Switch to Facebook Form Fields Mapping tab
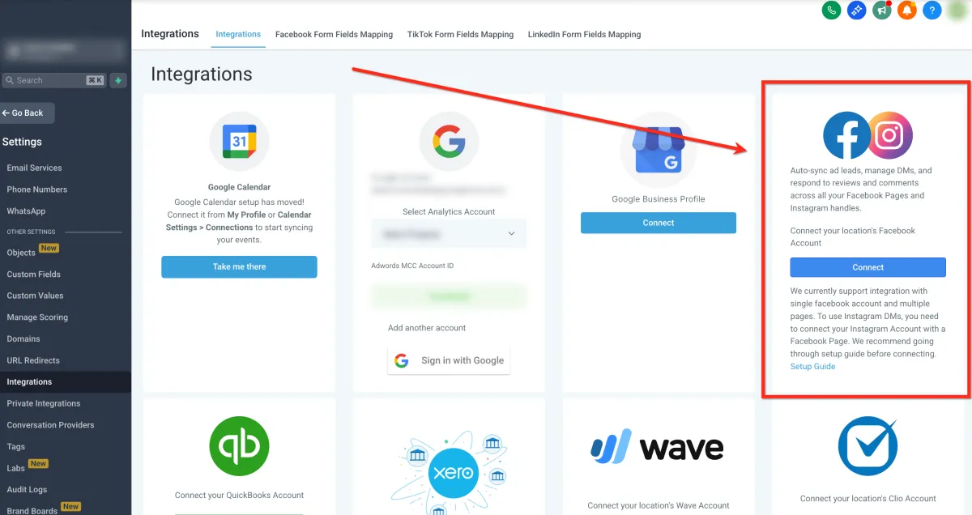The height and width of the screenshot is (515, 972). [x=334, y=34]
